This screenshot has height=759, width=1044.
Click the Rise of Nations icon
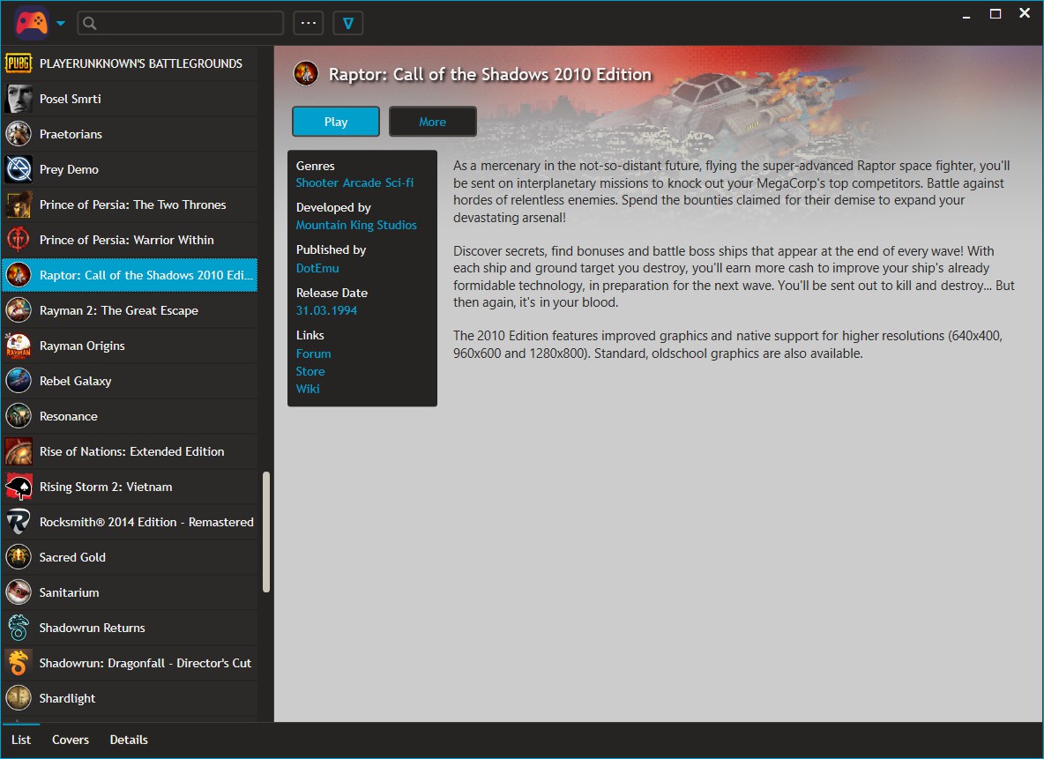18,451
